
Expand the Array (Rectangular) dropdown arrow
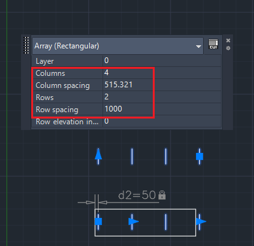(x=199, y=47)
